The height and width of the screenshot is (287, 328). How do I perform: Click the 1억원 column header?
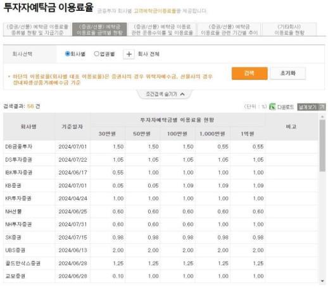(x=247, y=134)
